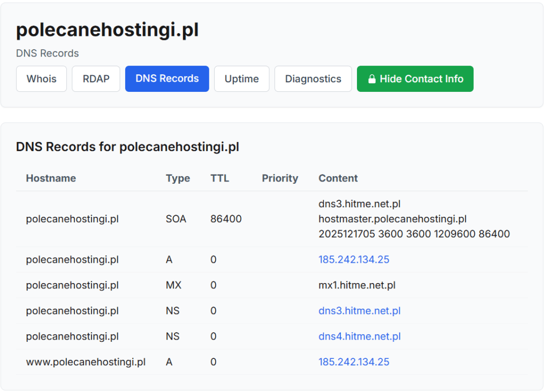Click the dns4.hitme.net.pl nameserver link

359,336
